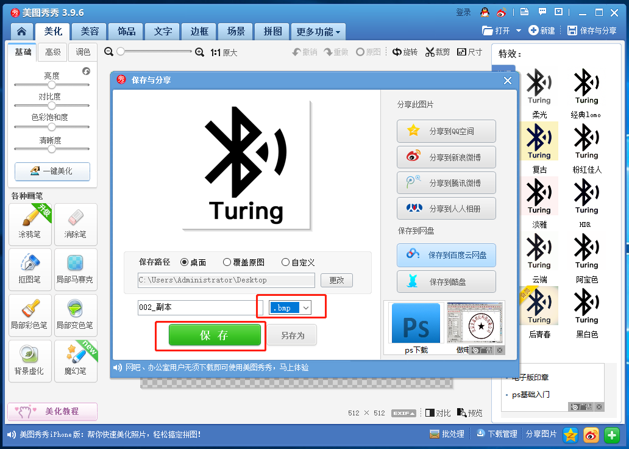Click the 裁剪 crop tool
The image size is (629, 449).
tap(437, 52)
